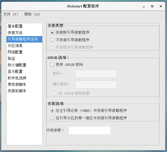The height and width of the screenshot is (152, 167).
Task: Select 安装新引导装载程序 radio button
Action: (52, 32)
